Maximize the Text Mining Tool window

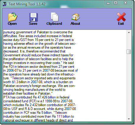tap(116, 3)
